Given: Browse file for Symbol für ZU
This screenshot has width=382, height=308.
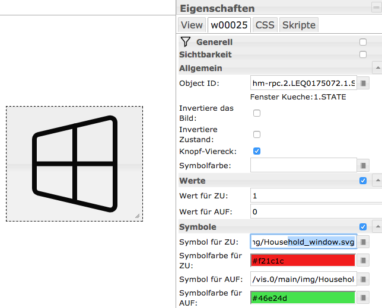Looking at the screenshot, I should (x=364, y=242).
